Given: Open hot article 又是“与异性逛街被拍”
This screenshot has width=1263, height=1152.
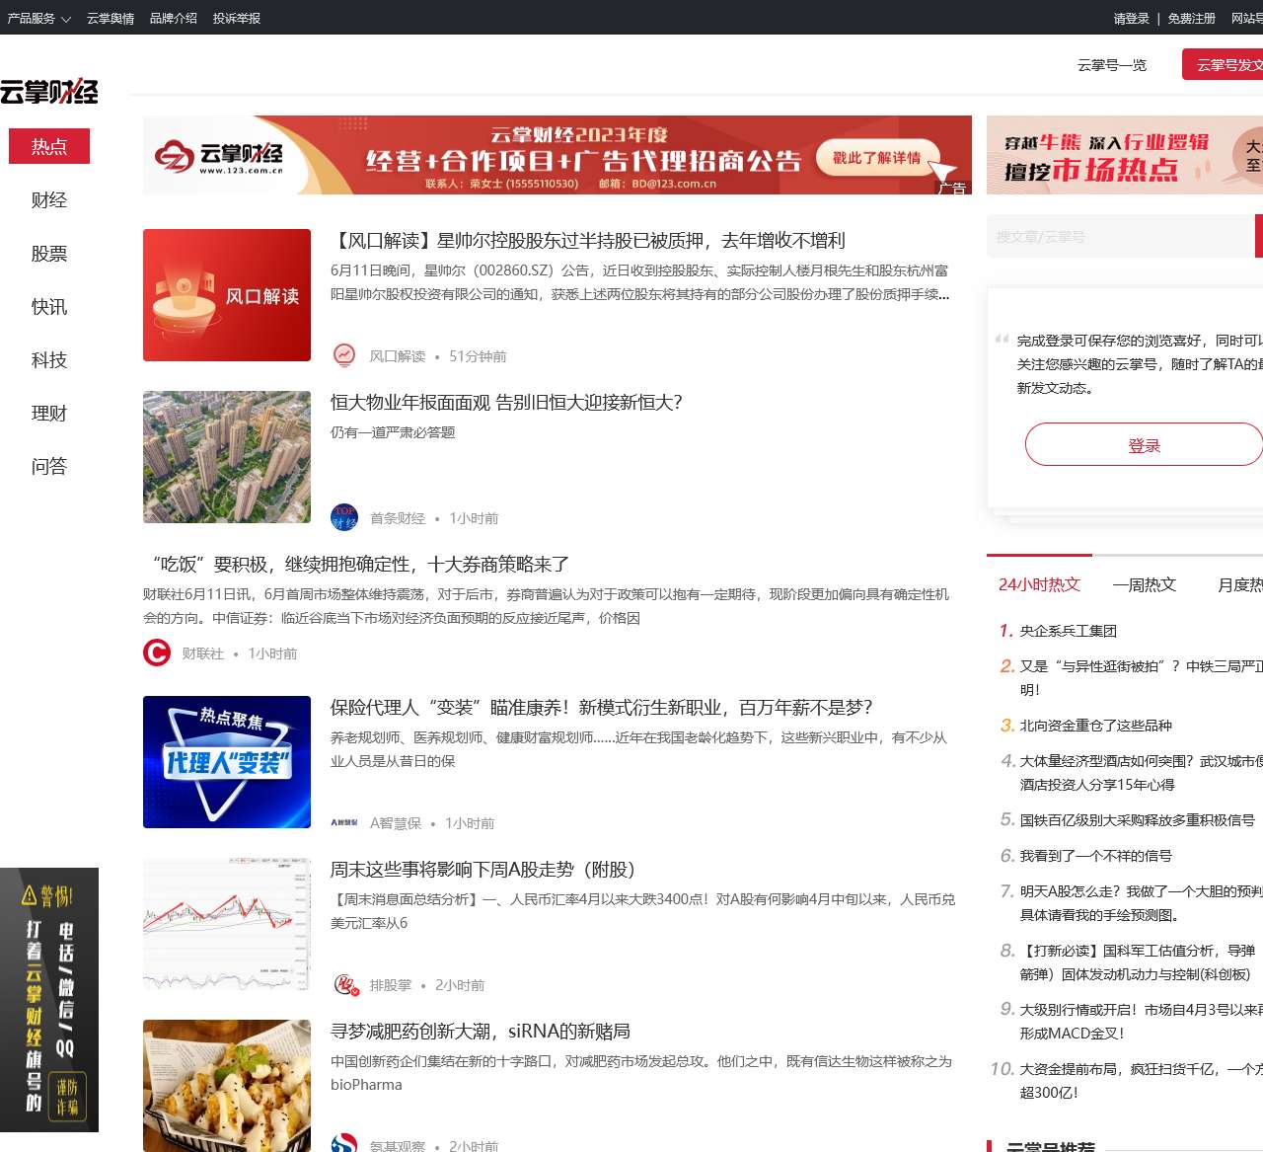Looking at the screenshot, I should tap(1141, 677).
